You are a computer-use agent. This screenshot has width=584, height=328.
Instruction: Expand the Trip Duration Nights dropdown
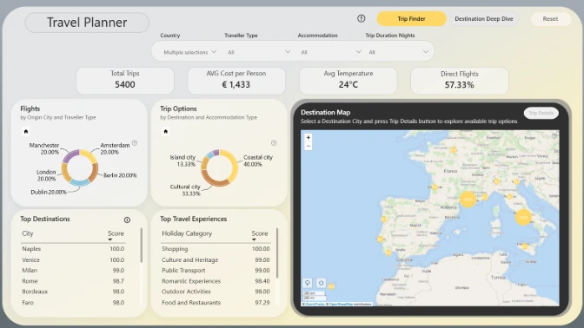coord(399,52)
